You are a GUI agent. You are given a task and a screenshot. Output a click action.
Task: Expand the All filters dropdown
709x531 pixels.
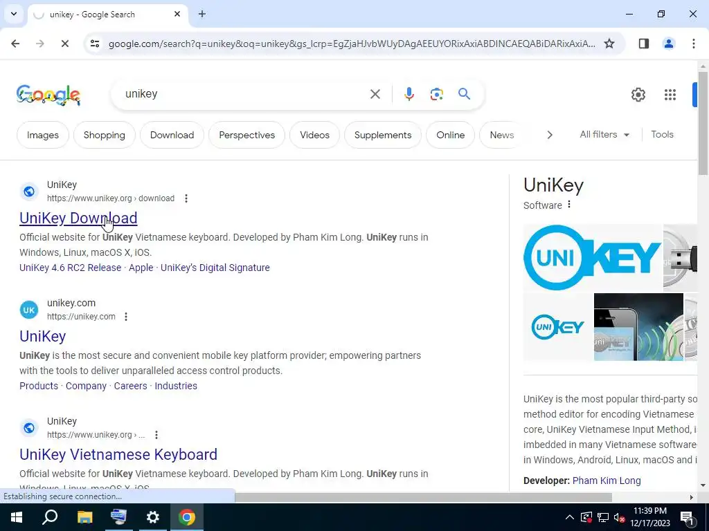[x=604, y=135]
